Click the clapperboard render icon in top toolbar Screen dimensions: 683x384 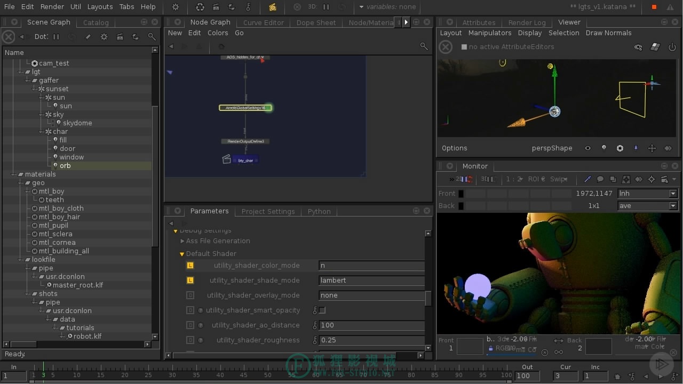point(216,7)
